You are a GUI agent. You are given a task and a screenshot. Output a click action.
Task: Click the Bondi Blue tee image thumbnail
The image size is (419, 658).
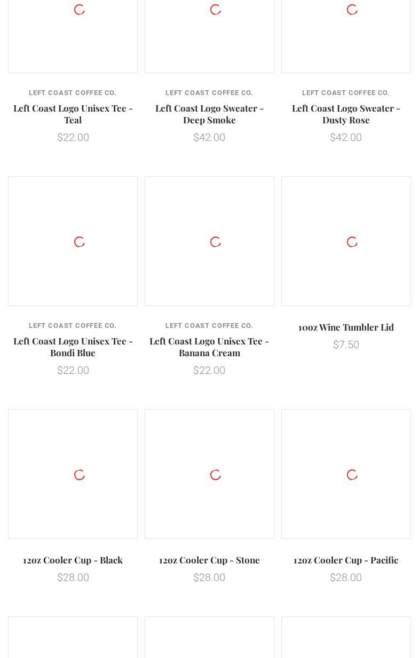point(73,241)
